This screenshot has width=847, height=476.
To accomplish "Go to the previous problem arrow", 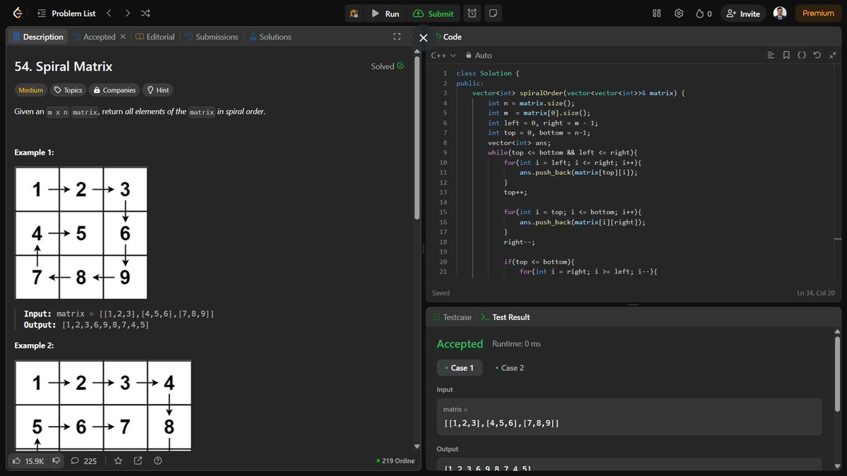I will tap(109, 13).
